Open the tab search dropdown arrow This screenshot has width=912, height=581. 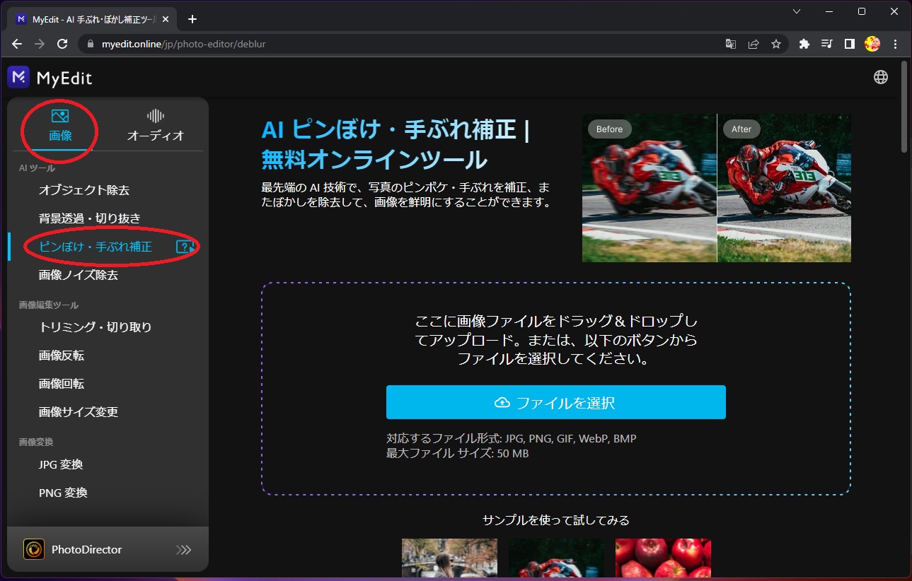(797, 11)
